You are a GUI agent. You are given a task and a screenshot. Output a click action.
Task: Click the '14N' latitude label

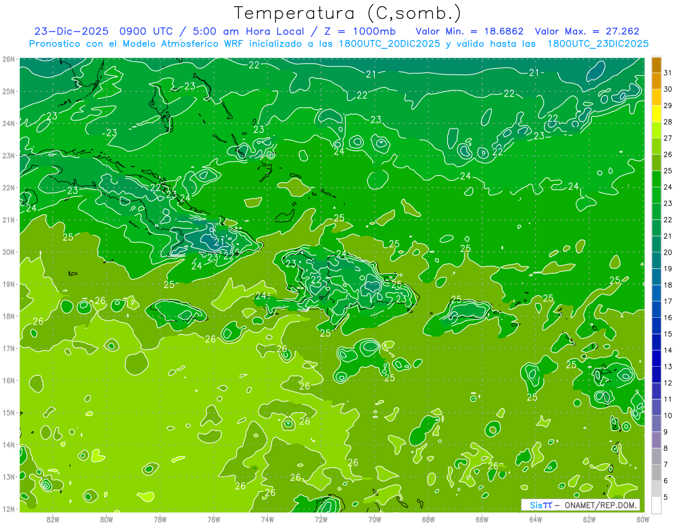[8, 445]
